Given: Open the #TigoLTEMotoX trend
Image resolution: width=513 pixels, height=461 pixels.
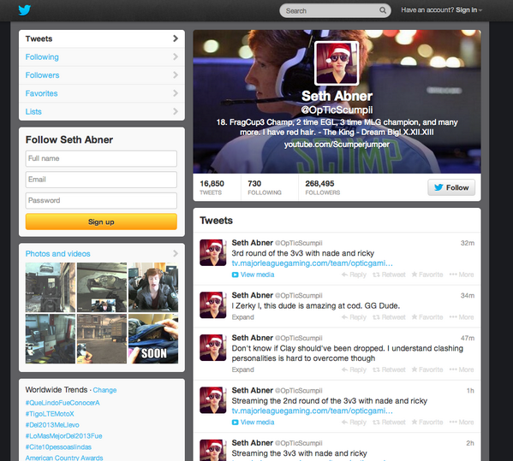Looking at the screenshot, I should (x=50, y=414).
